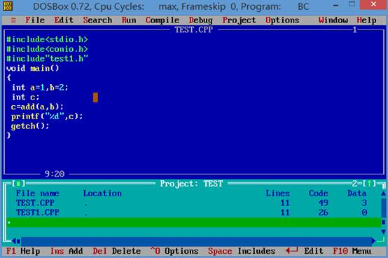Screen dimensions: 388x258
Task: Click the int c; code line
Action: (x=25, y=97)
